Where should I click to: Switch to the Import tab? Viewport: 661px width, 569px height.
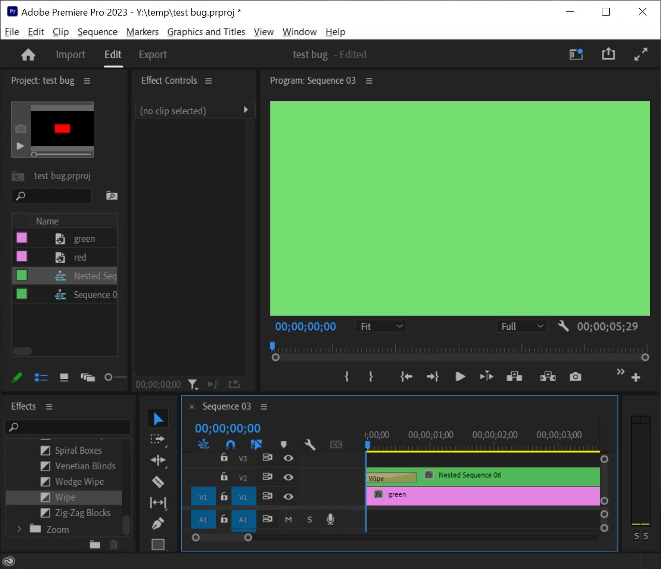click(x=71, y=55)
